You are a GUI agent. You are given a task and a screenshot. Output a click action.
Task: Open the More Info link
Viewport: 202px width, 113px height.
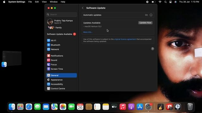click(x=88, y=32)
